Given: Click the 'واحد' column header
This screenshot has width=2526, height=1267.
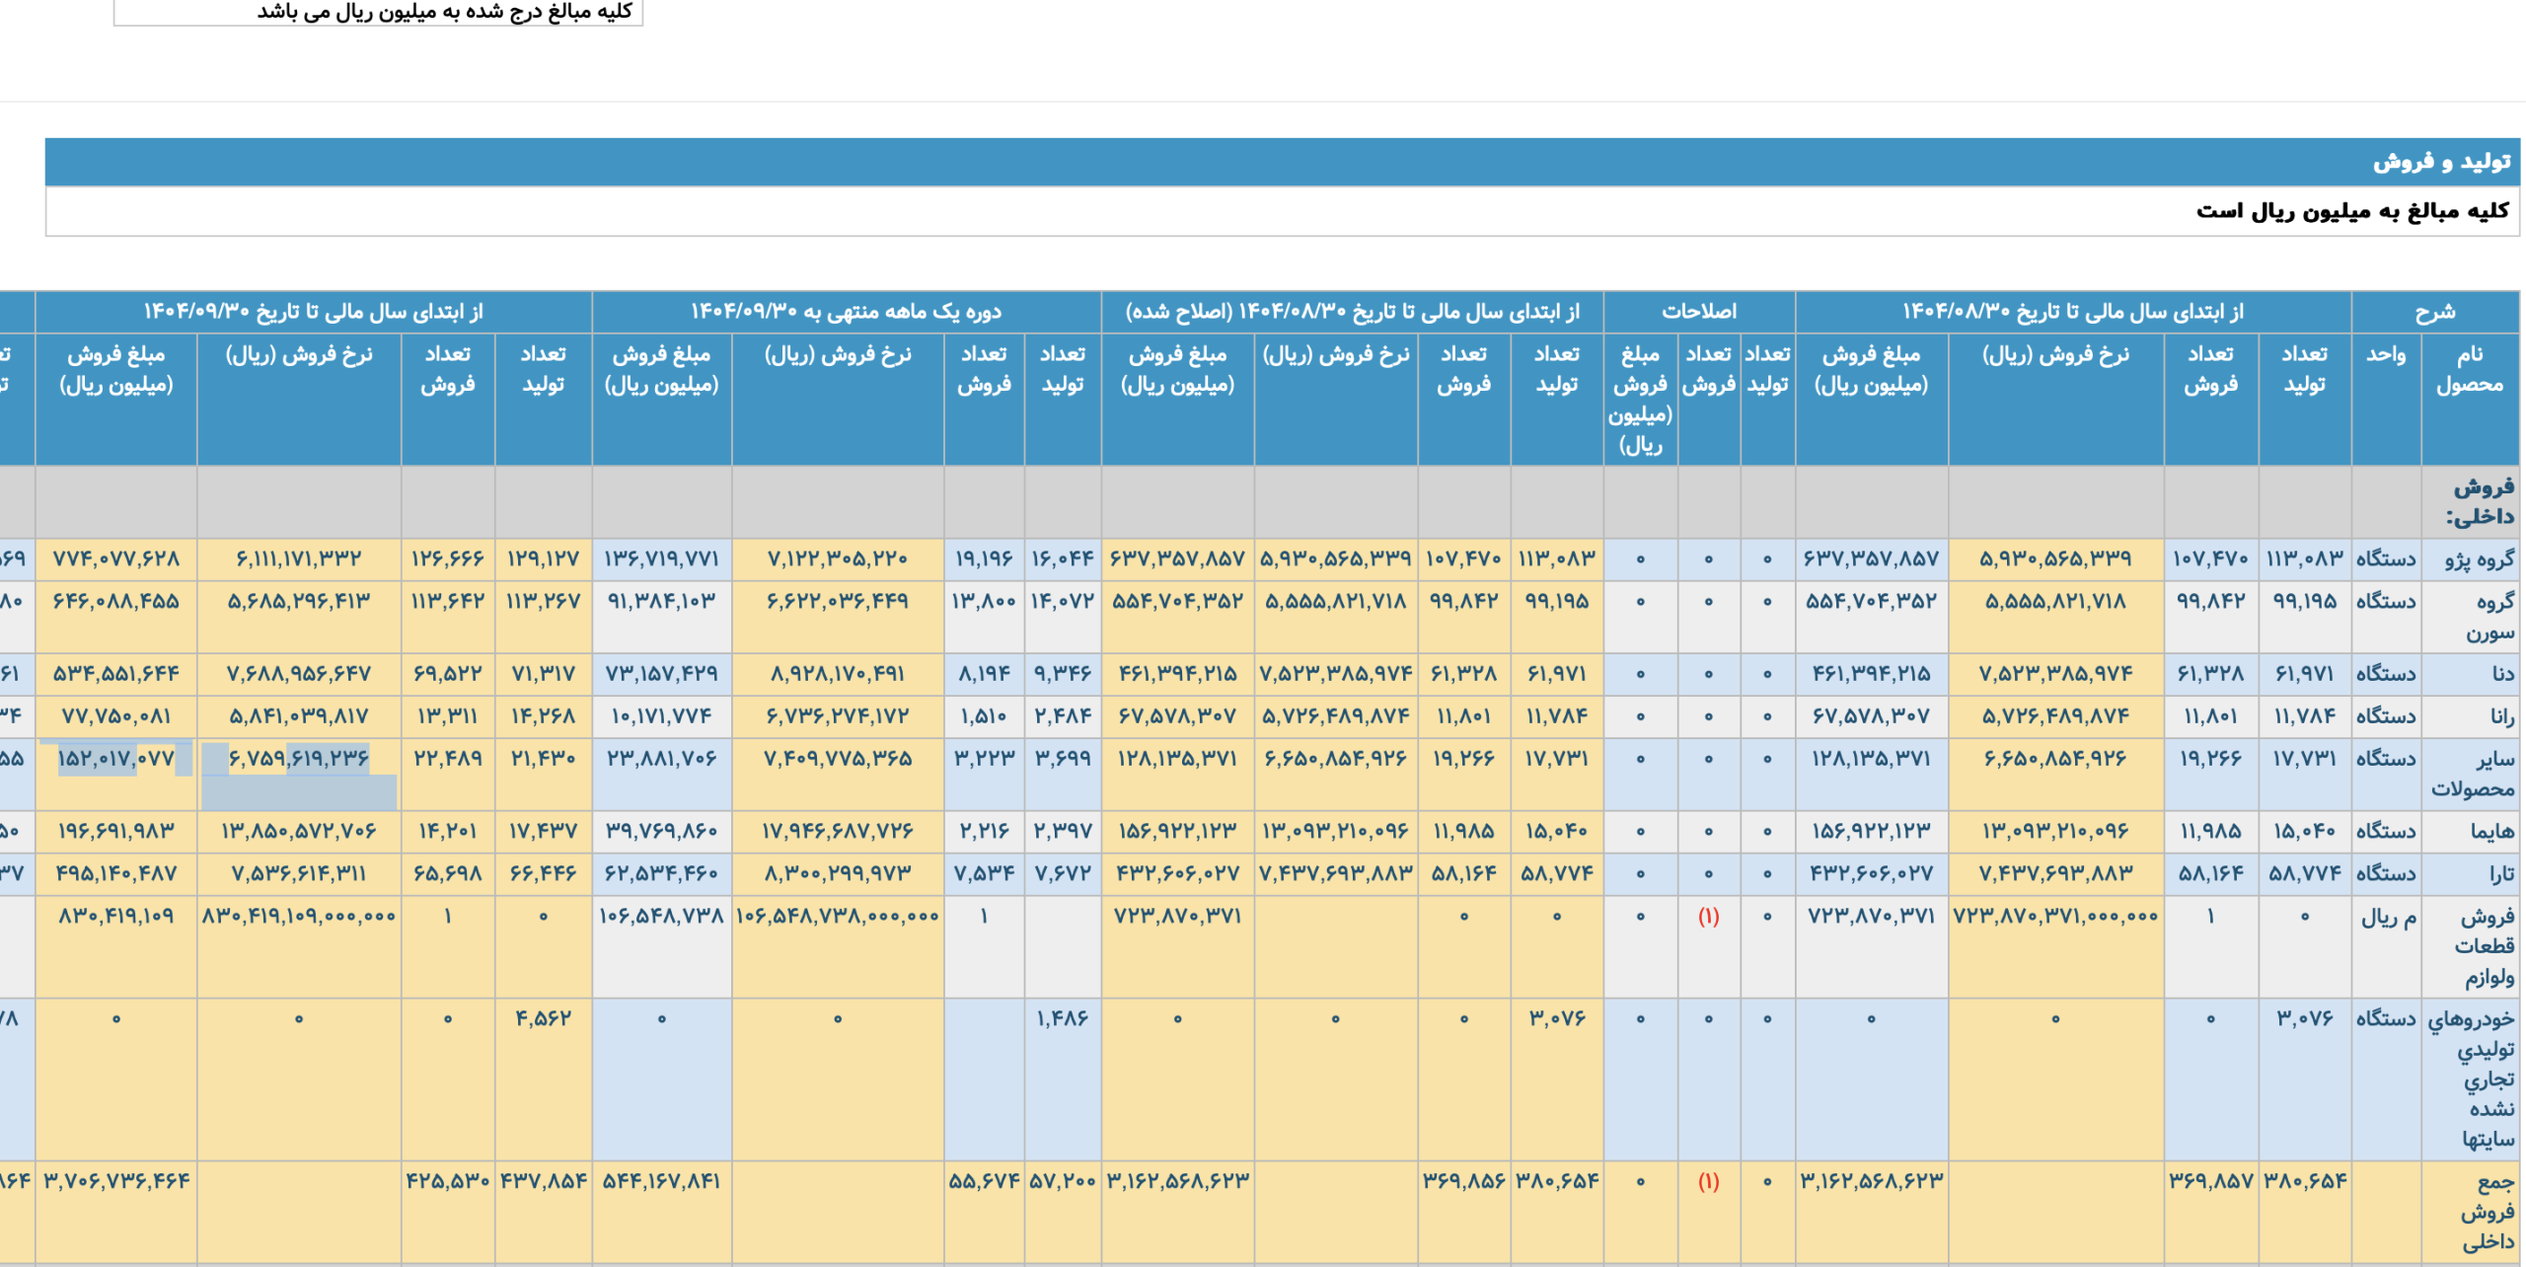Looking at the screenshot, I should pos(2385,354).
